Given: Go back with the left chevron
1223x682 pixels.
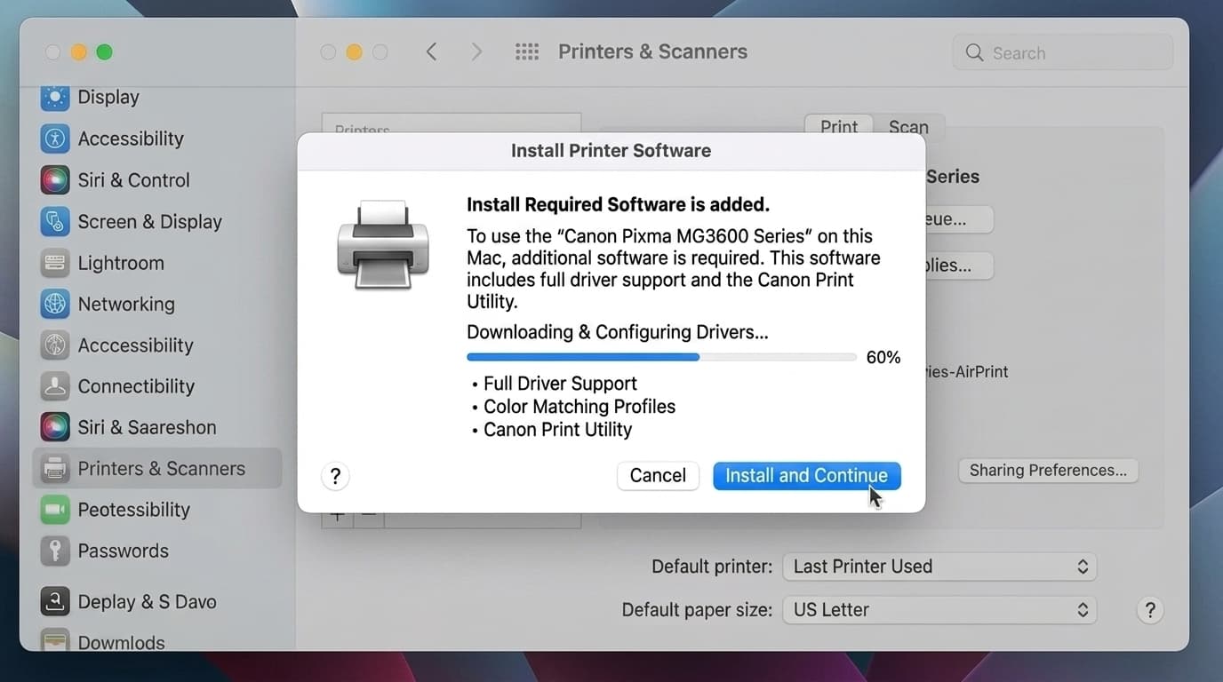Looking at the screenshot, I should [x=431, y=52].
